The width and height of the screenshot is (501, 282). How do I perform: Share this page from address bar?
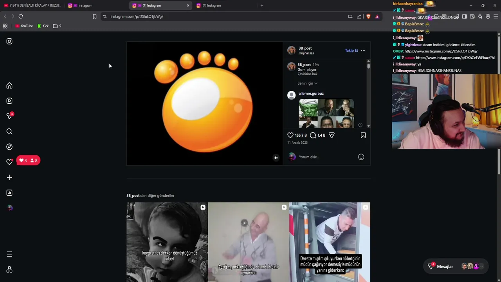coord(359,16)
